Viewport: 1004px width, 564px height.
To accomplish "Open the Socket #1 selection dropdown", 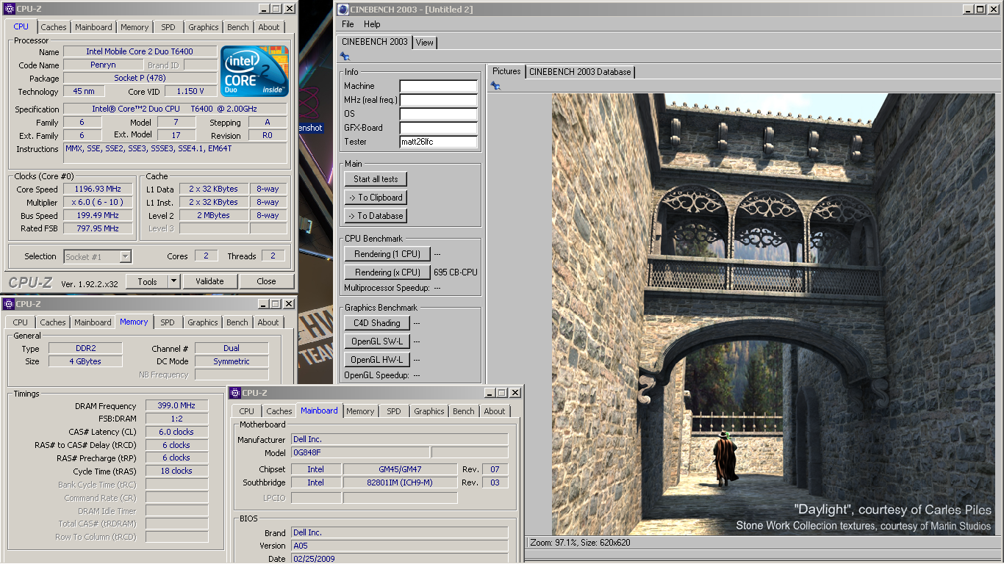I will [126, 256].
